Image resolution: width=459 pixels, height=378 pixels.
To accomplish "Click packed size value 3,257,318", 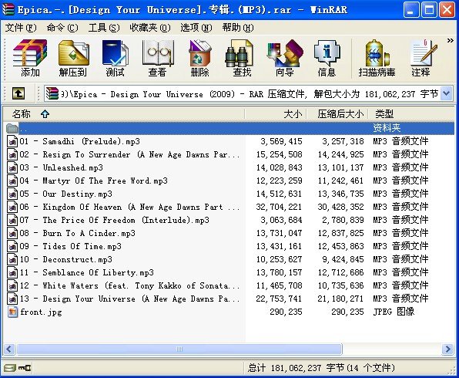I will pyautogui.click(x=343, y=141).
